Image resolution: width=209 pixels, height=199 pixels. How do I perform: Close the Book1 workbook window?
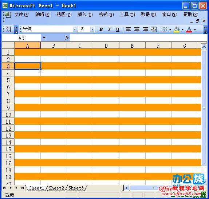[x=204, y=21]
